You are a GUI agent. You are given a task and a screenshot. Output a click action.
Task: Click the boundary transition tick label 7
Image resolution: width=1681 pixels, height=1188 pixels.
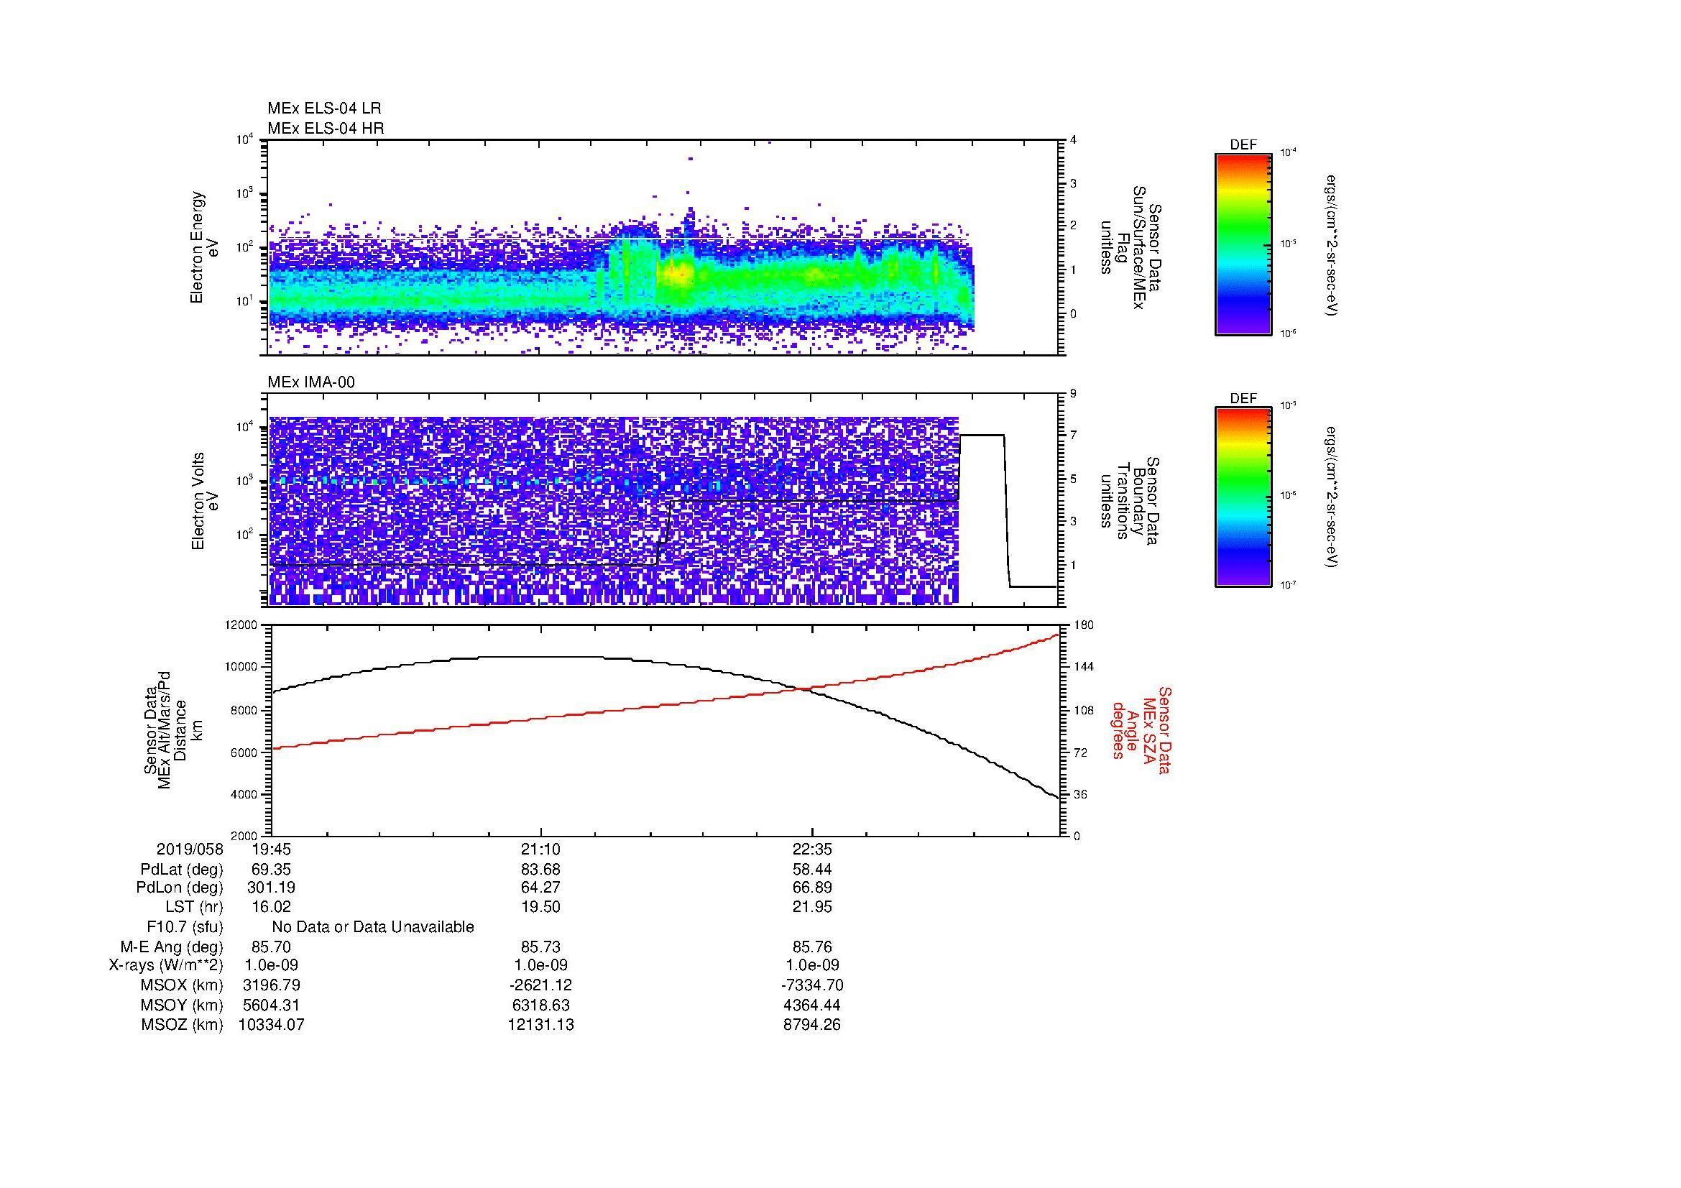[1073, 436]
